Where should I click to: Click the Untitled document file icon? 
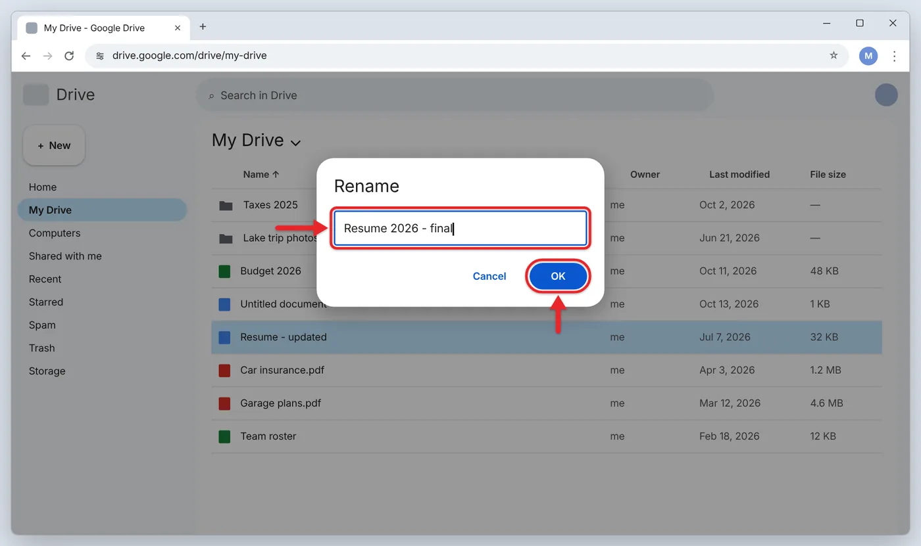pyautogui.click(x=224, y=304)
